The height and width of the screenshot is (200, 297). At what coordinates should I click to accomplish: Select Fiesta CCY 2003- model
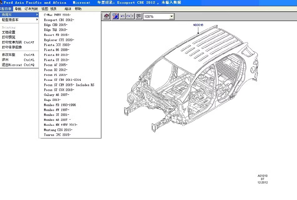70,45
